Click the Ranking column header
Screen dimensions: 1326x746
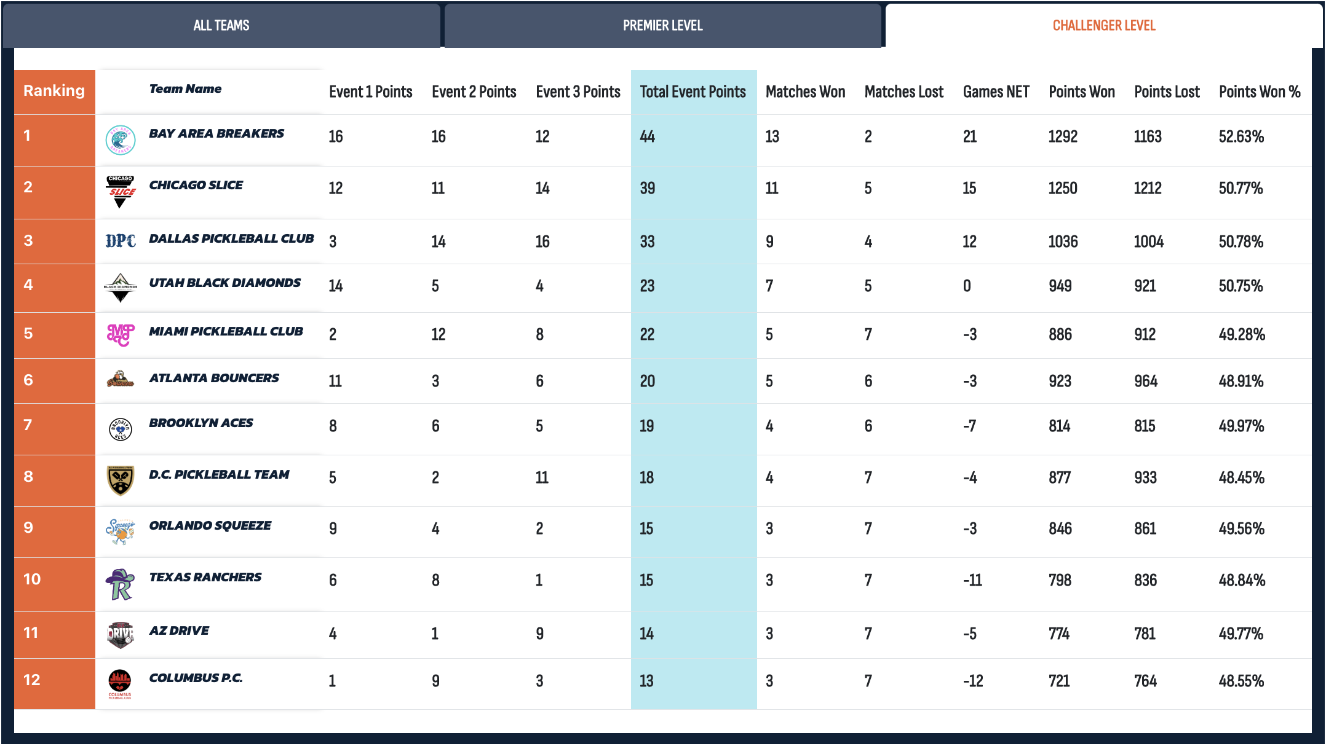pyautogui.click(x=54, y=91)
